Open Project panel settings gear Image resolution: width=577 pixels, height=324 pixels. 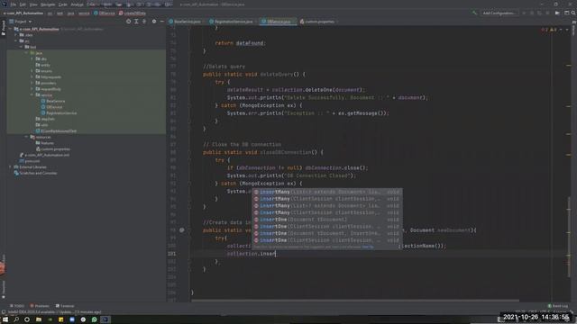coord(154,22)
